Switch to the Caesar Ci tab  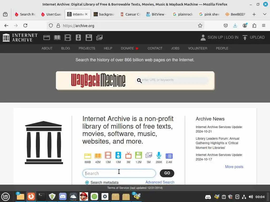point(130,14)
